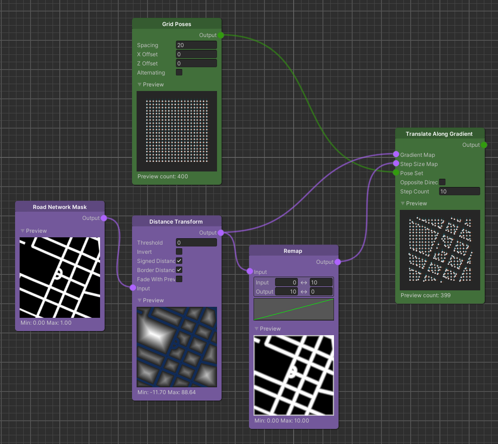Viewport: 498px width, 444px height.
Task: Click the Distance Transform Output port
Action: tap(221, 233)
